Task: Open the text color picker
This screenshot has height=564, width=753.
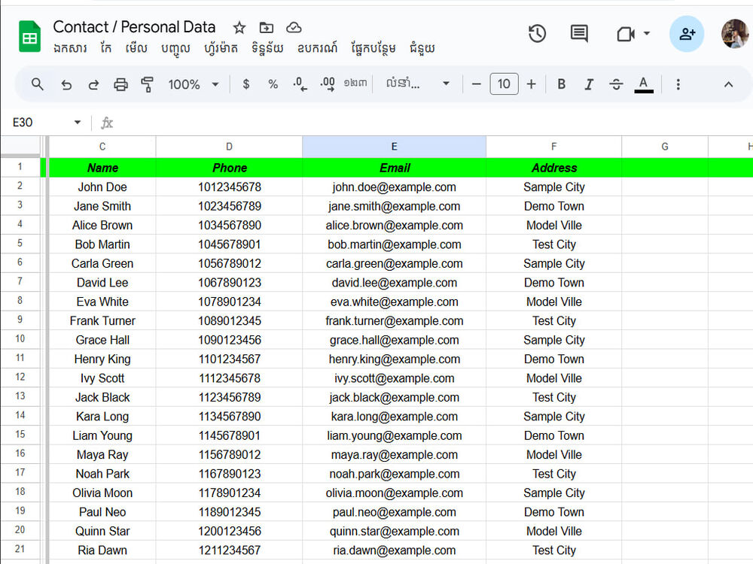Action: (644, 85)
